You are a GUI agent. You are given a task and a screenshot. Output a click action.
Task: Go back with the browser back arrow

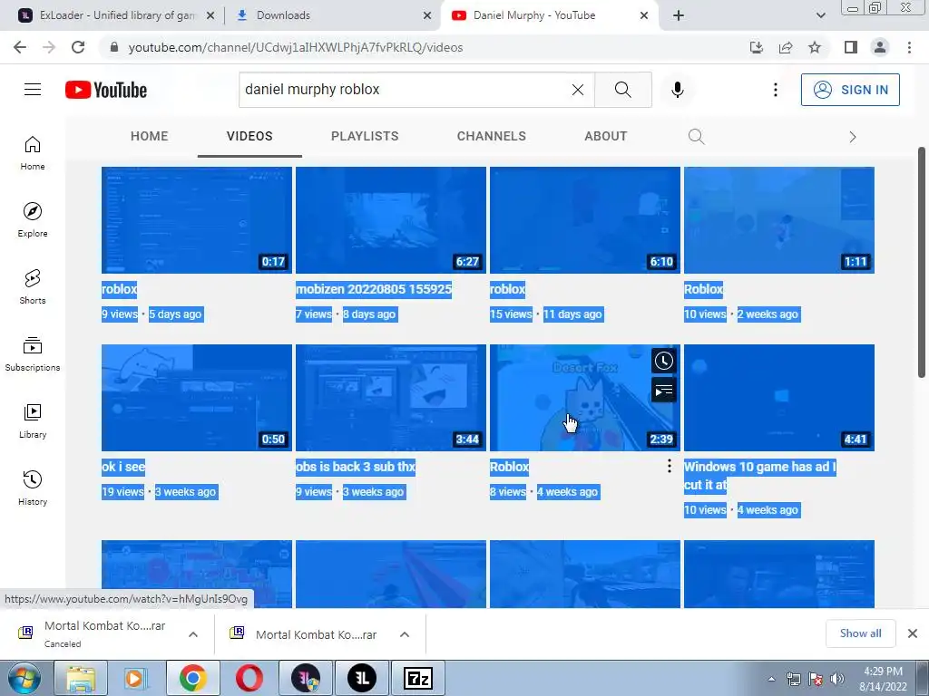point(20,47)
